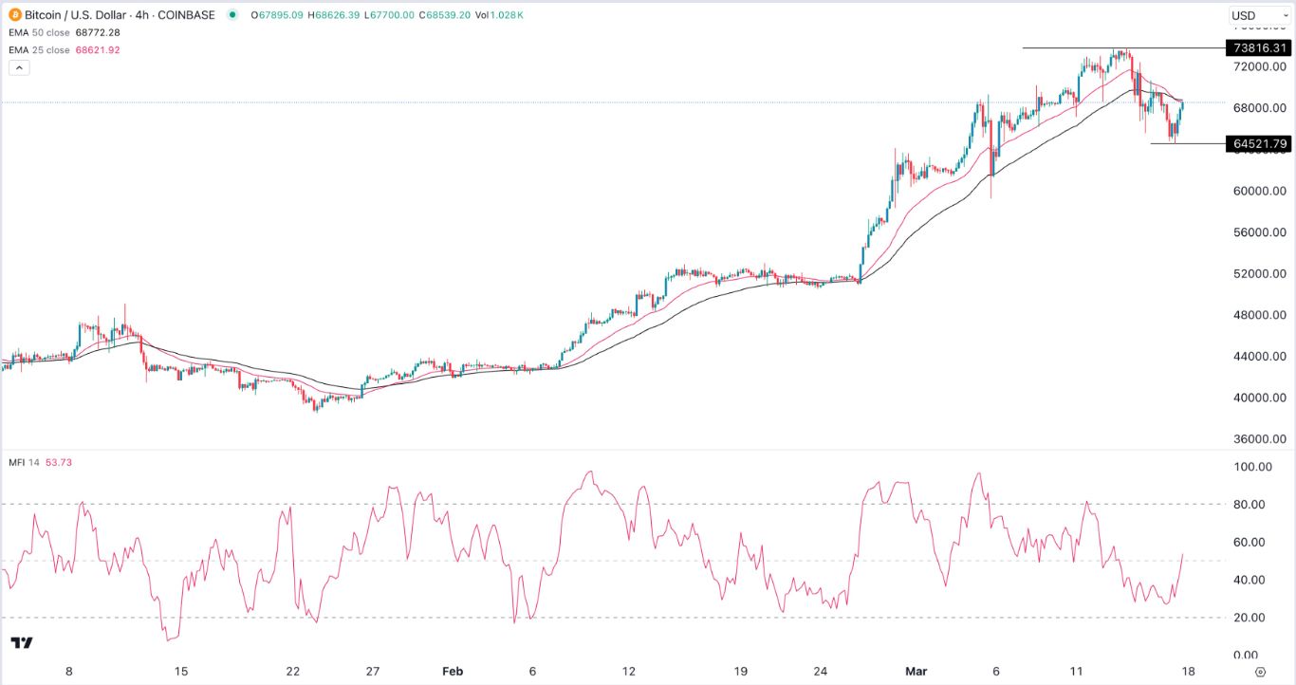This screenshot has width=1296, height=685.
Task: Open chart settings gear icon
Action: 1259,671
